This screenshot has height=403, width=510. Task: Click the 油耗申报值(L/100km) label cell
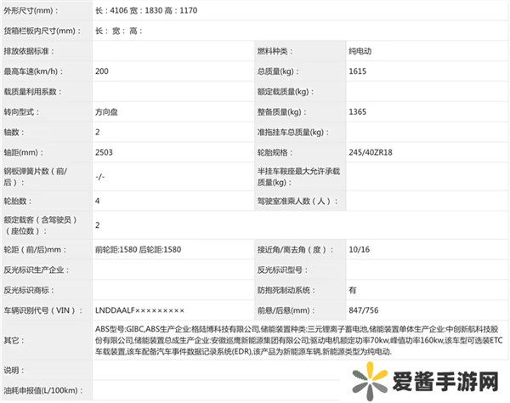[x=42, y=390]
